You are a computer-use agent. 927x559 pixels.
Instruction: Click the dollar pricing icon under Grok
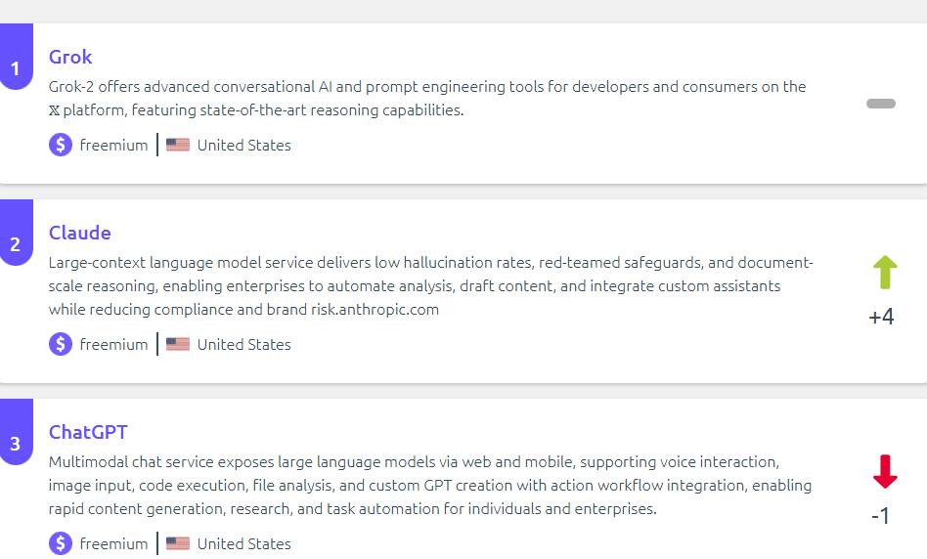pyautogui.click(x=61, y=145)
